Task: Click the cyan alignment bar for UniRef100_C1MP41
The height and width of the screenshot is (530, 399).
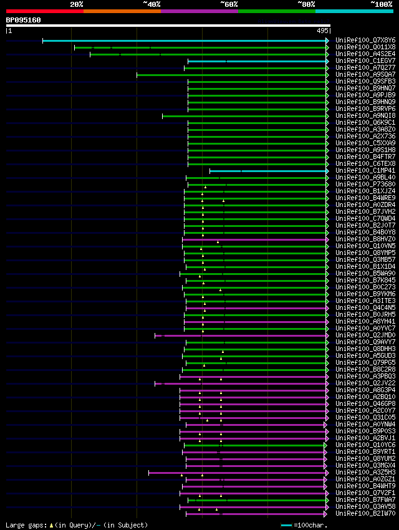Action: click(268, 171)
